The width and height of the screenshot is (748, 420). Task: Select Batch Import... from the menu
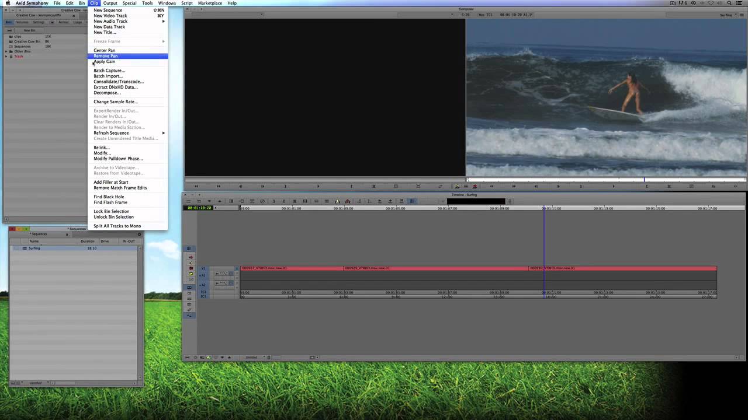coord(128,76)
